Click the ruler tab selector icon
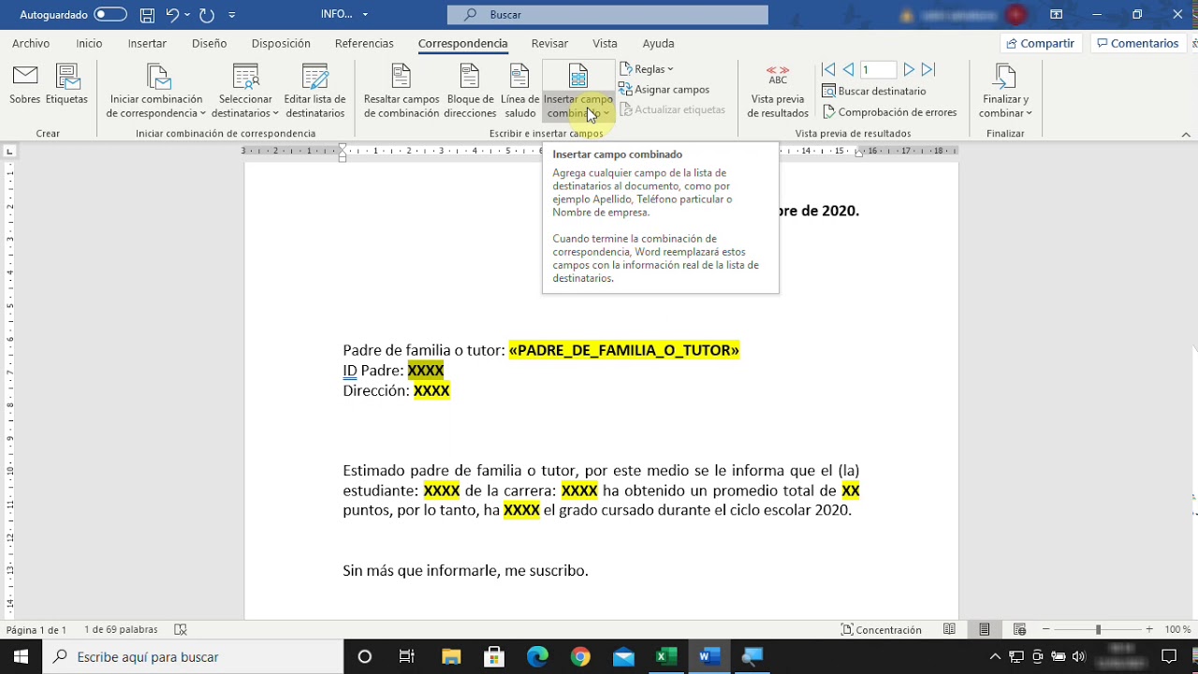Image resolution: width=1198 pixels, height=674 pixels. [9, 151]
